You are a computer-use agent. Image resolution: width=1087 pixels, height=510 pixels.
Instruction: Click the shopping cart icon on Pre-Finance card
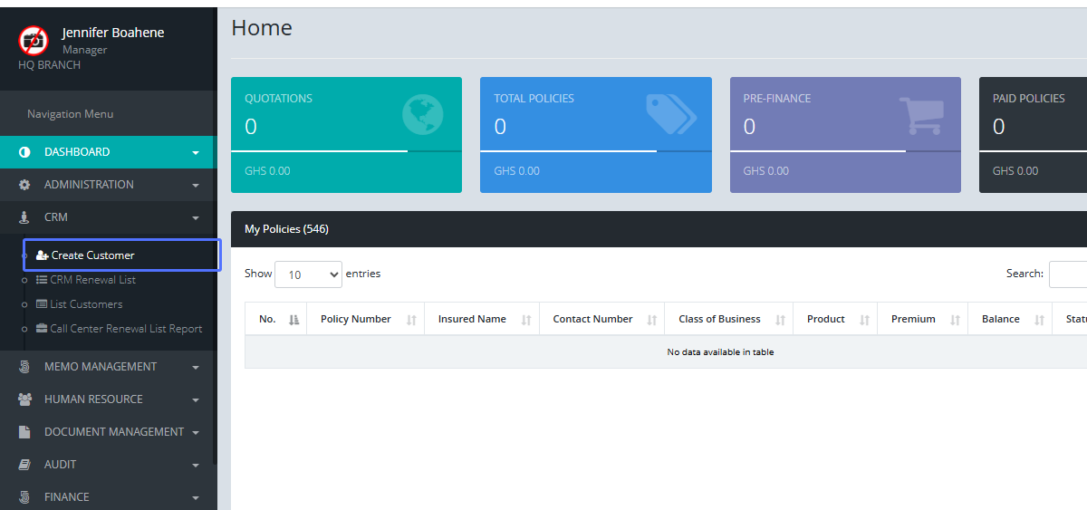coord(920,115)
